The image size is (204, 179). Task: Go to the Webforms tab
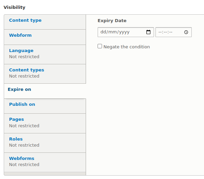pos(21,158)
